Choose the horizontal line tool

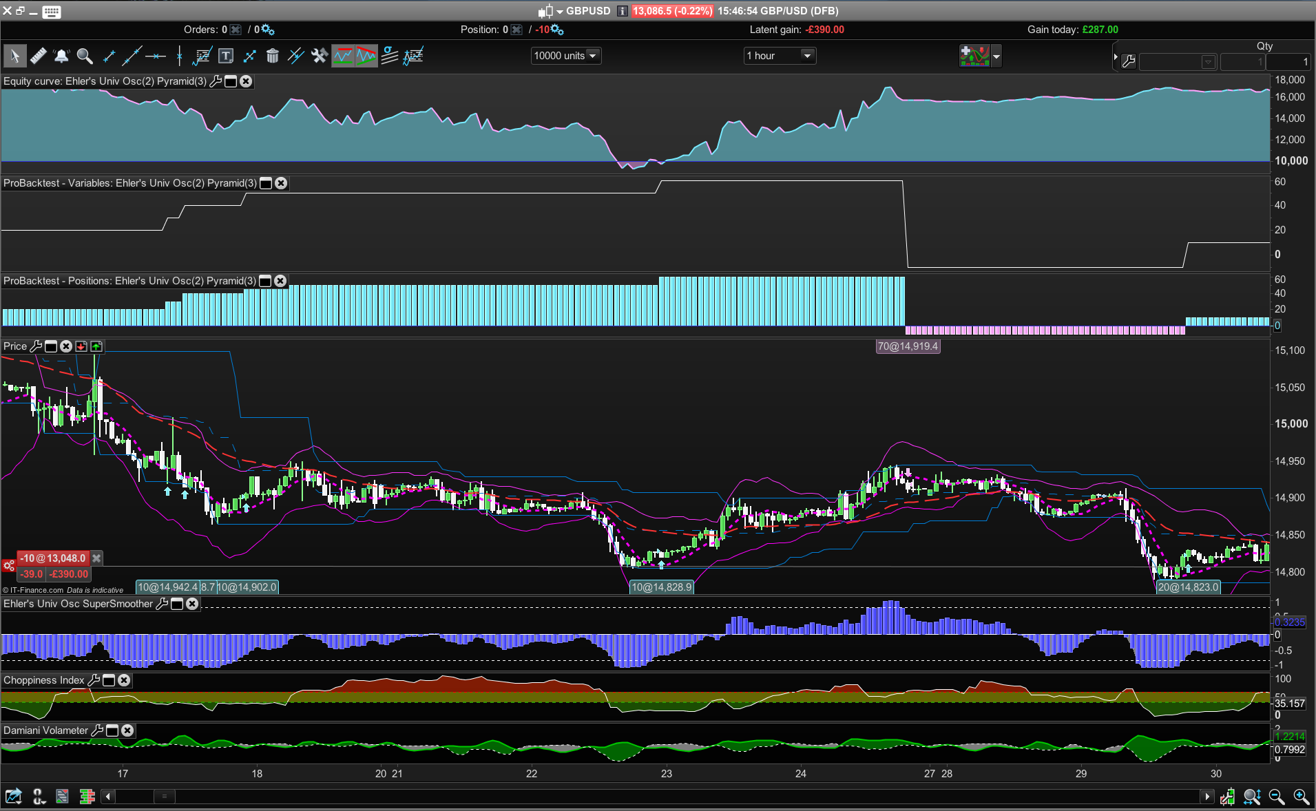(156, 56)
